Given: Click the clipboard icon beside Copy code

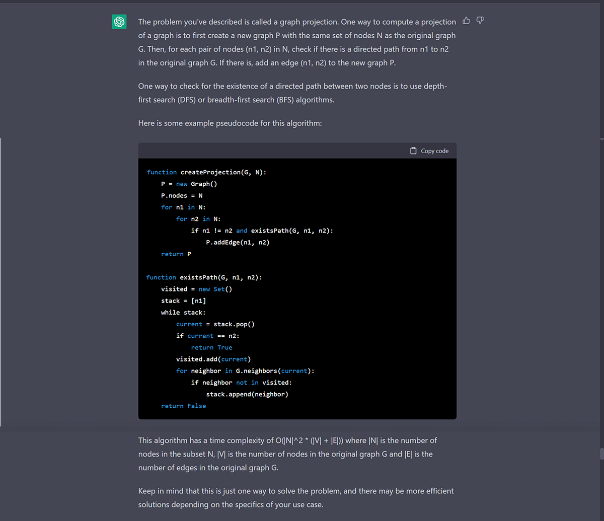Looking at the screenshot, I should [x=413, y=150].
